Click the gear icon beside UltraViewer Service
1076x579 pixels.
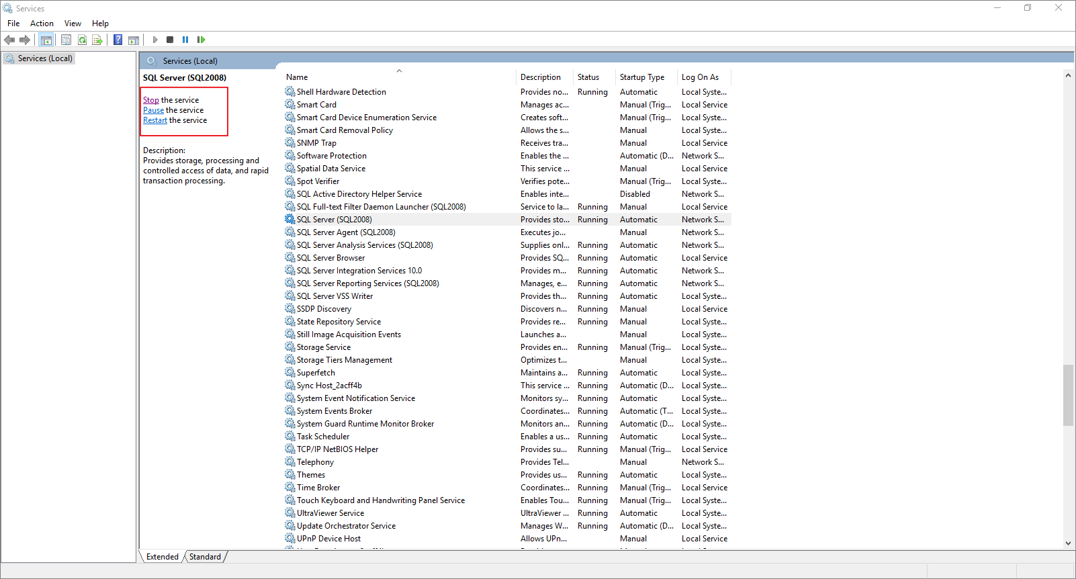click(290, 513)
